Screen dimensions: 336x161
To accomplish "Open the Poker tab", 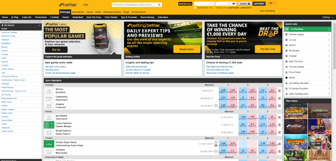I will click(x=98, y=12).
